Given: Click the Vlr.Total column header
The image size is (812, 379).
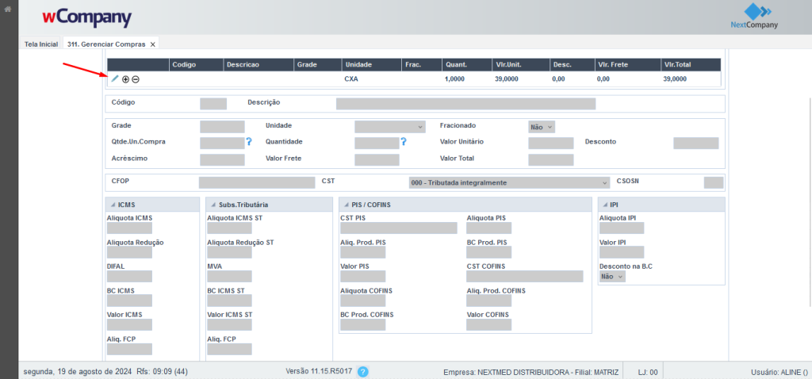Looking at the screenshot, I should click(691, 65).
